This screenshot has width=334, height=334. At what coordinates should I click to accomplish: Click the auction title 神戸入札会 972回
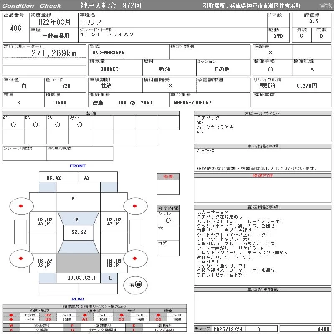(x=111, y=5)
